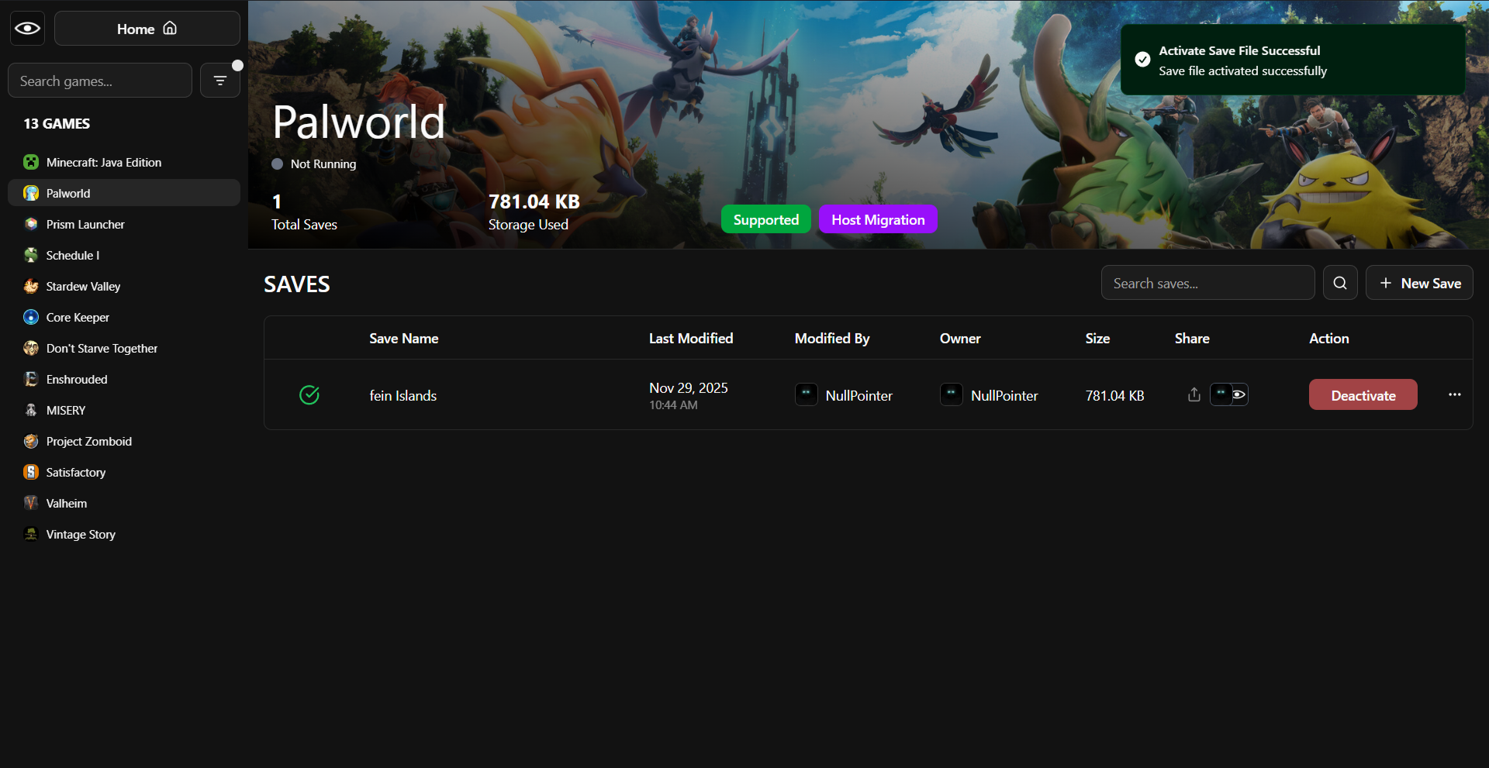Open Project Zomboid from sidebar
This screenshot has height=768, width=1489.
click(x=124, y=441)
